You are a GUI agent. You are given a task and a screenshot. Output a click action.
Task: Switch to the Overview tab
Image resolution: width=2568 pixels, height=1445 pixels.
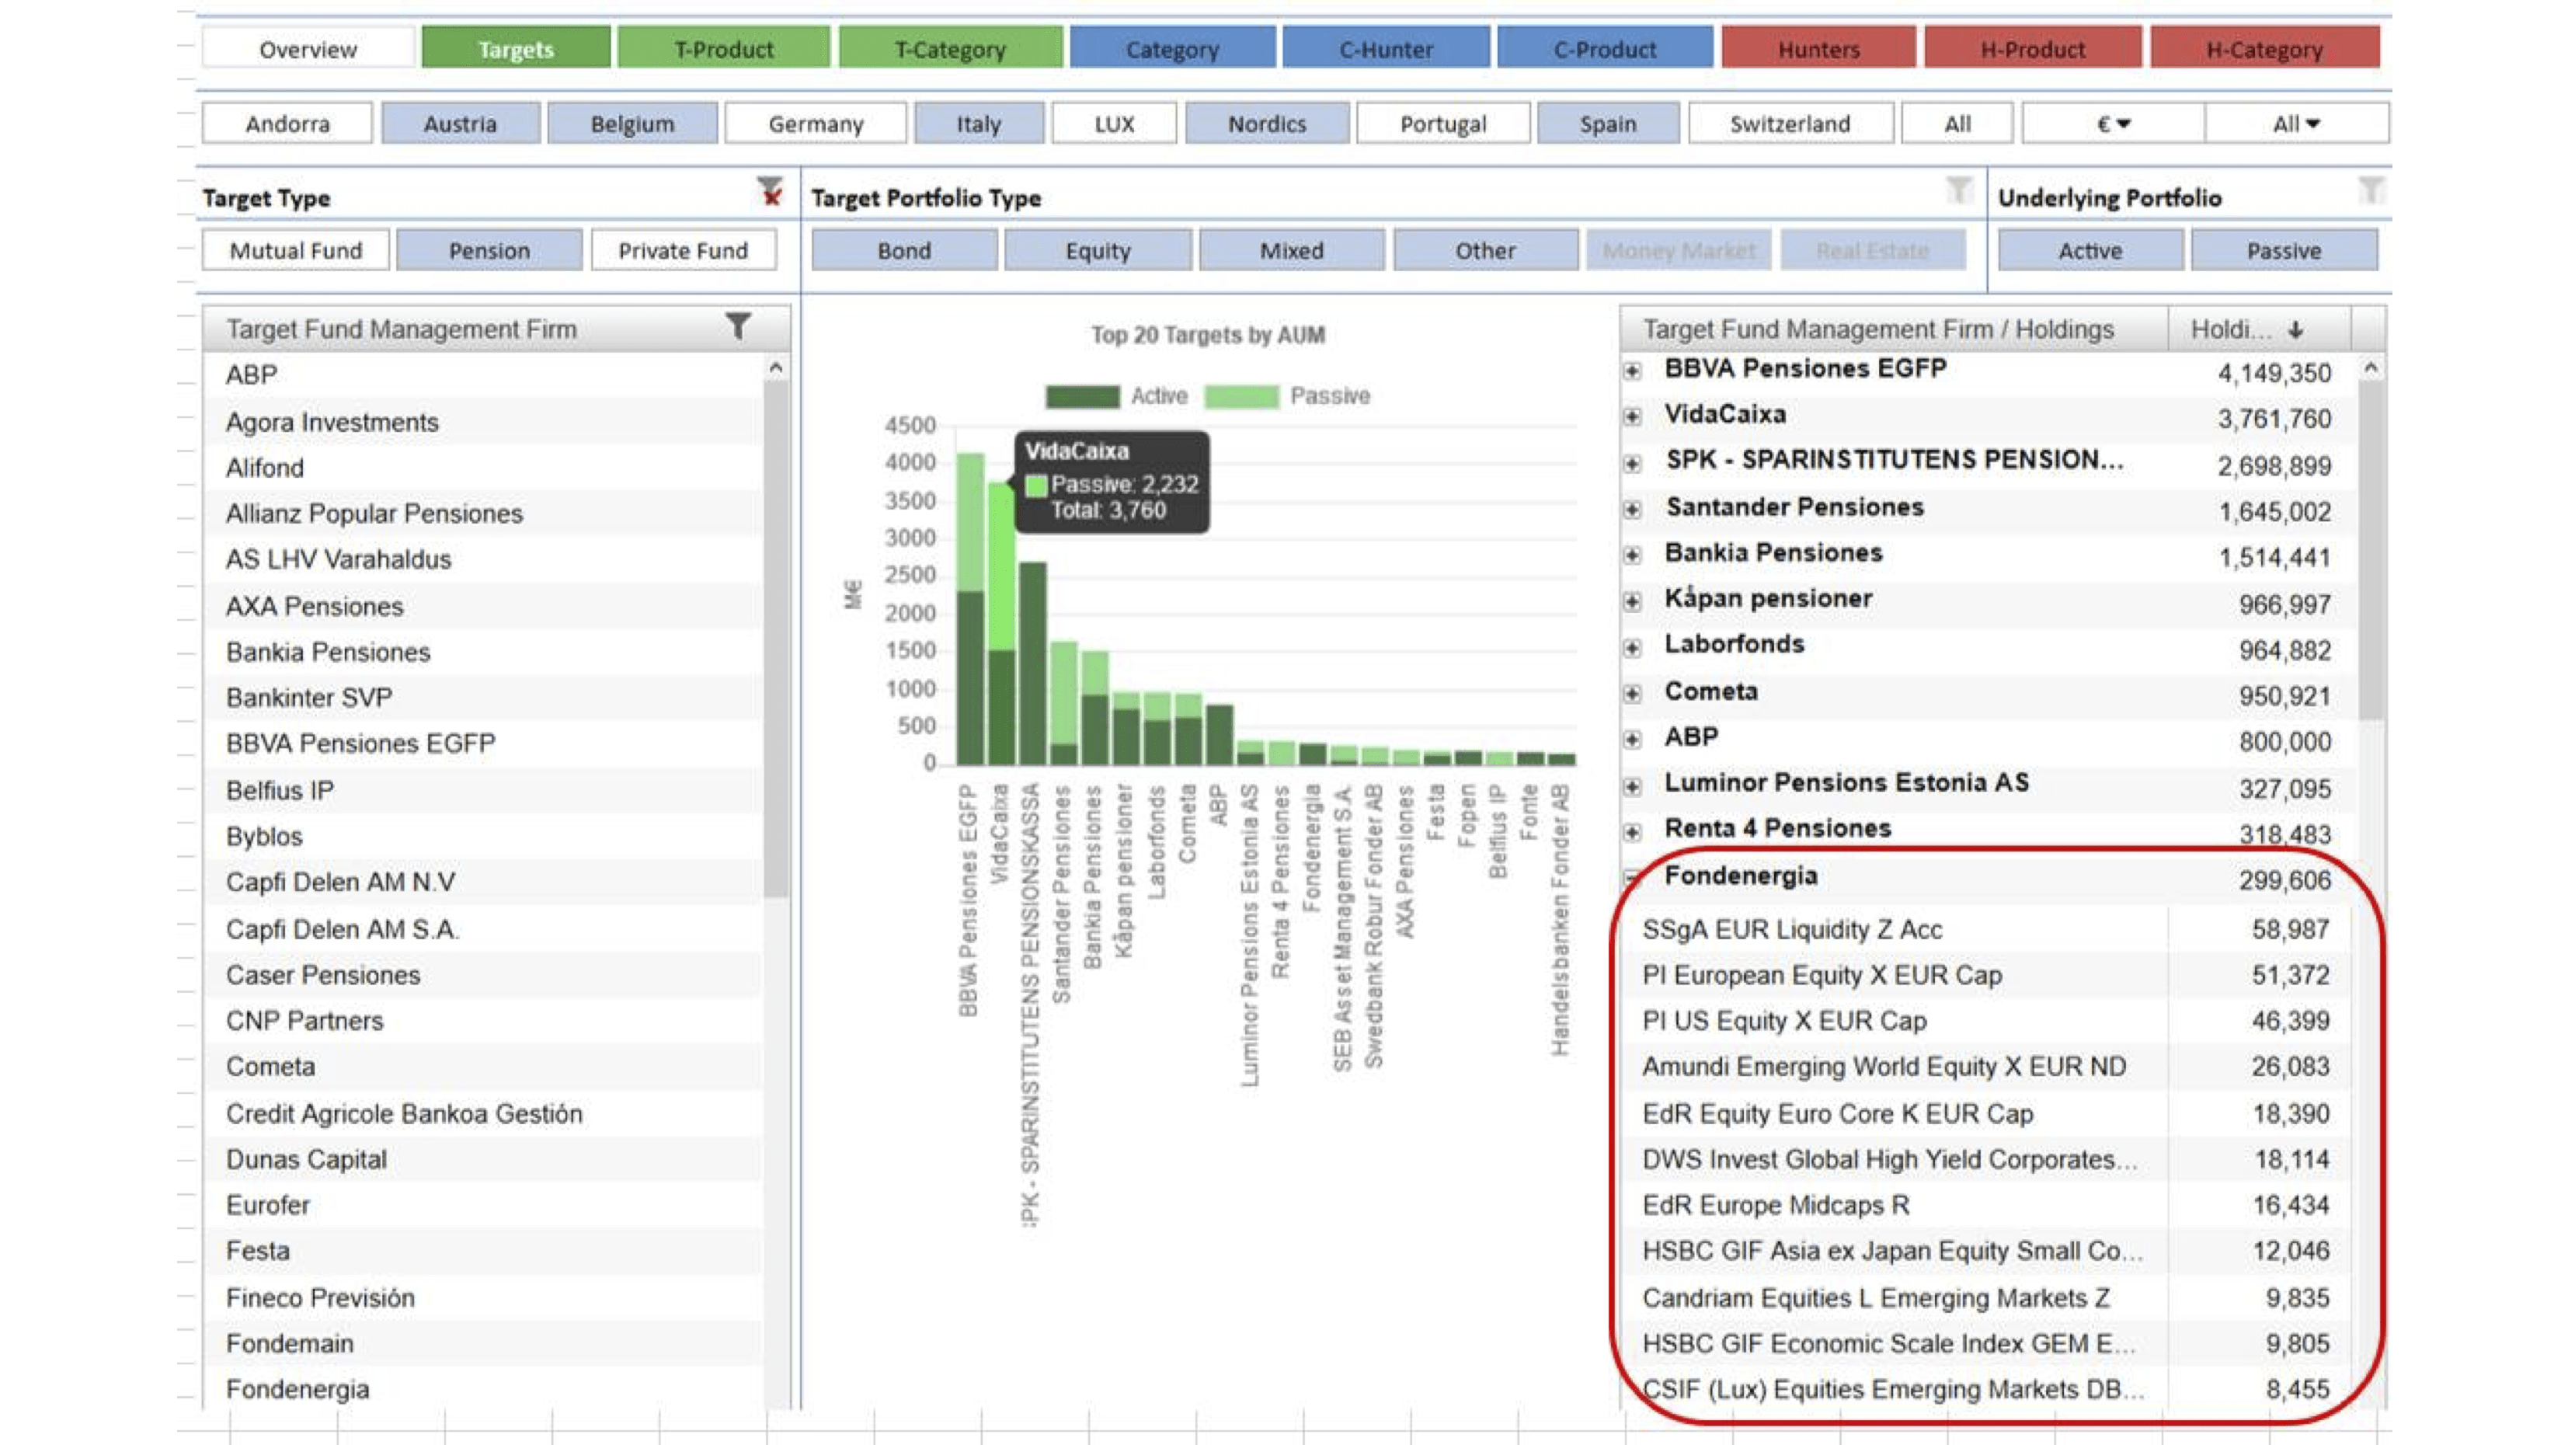(x=308, y=49)
